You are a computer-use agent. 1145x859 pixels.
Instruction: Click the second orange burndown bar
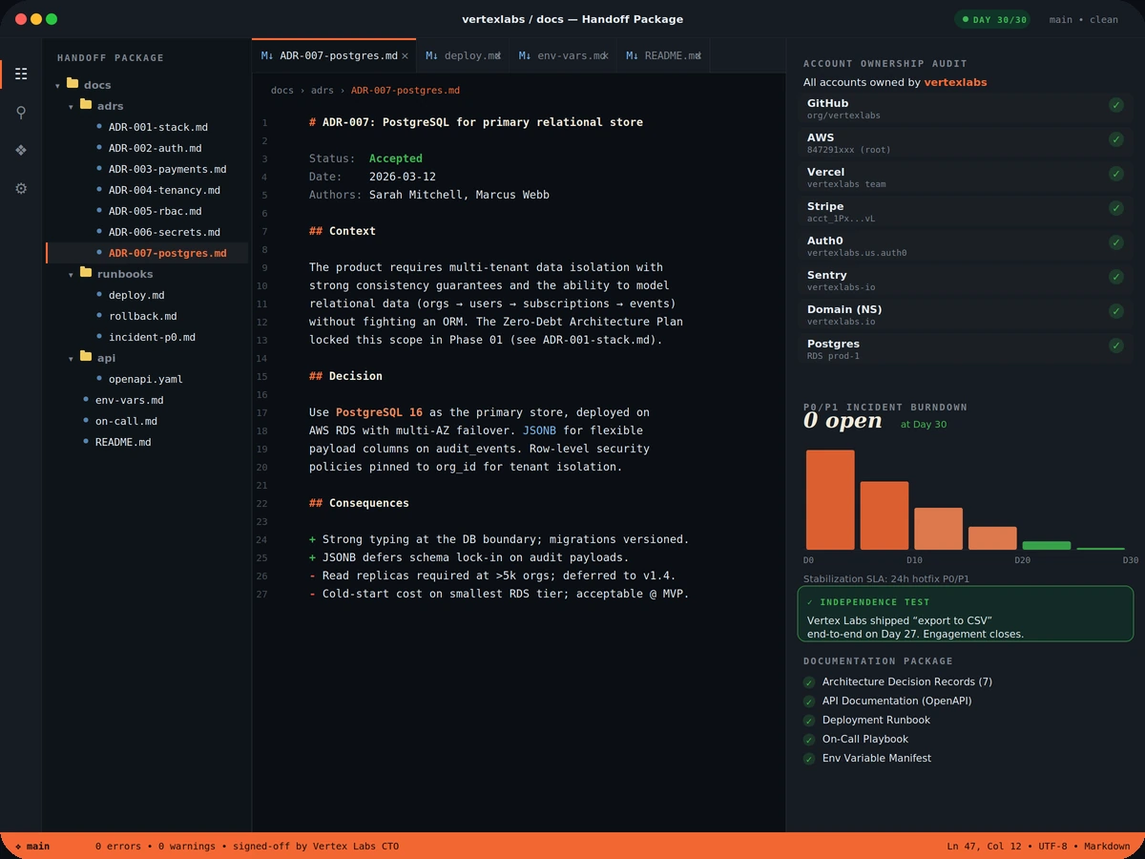point(885,515)
